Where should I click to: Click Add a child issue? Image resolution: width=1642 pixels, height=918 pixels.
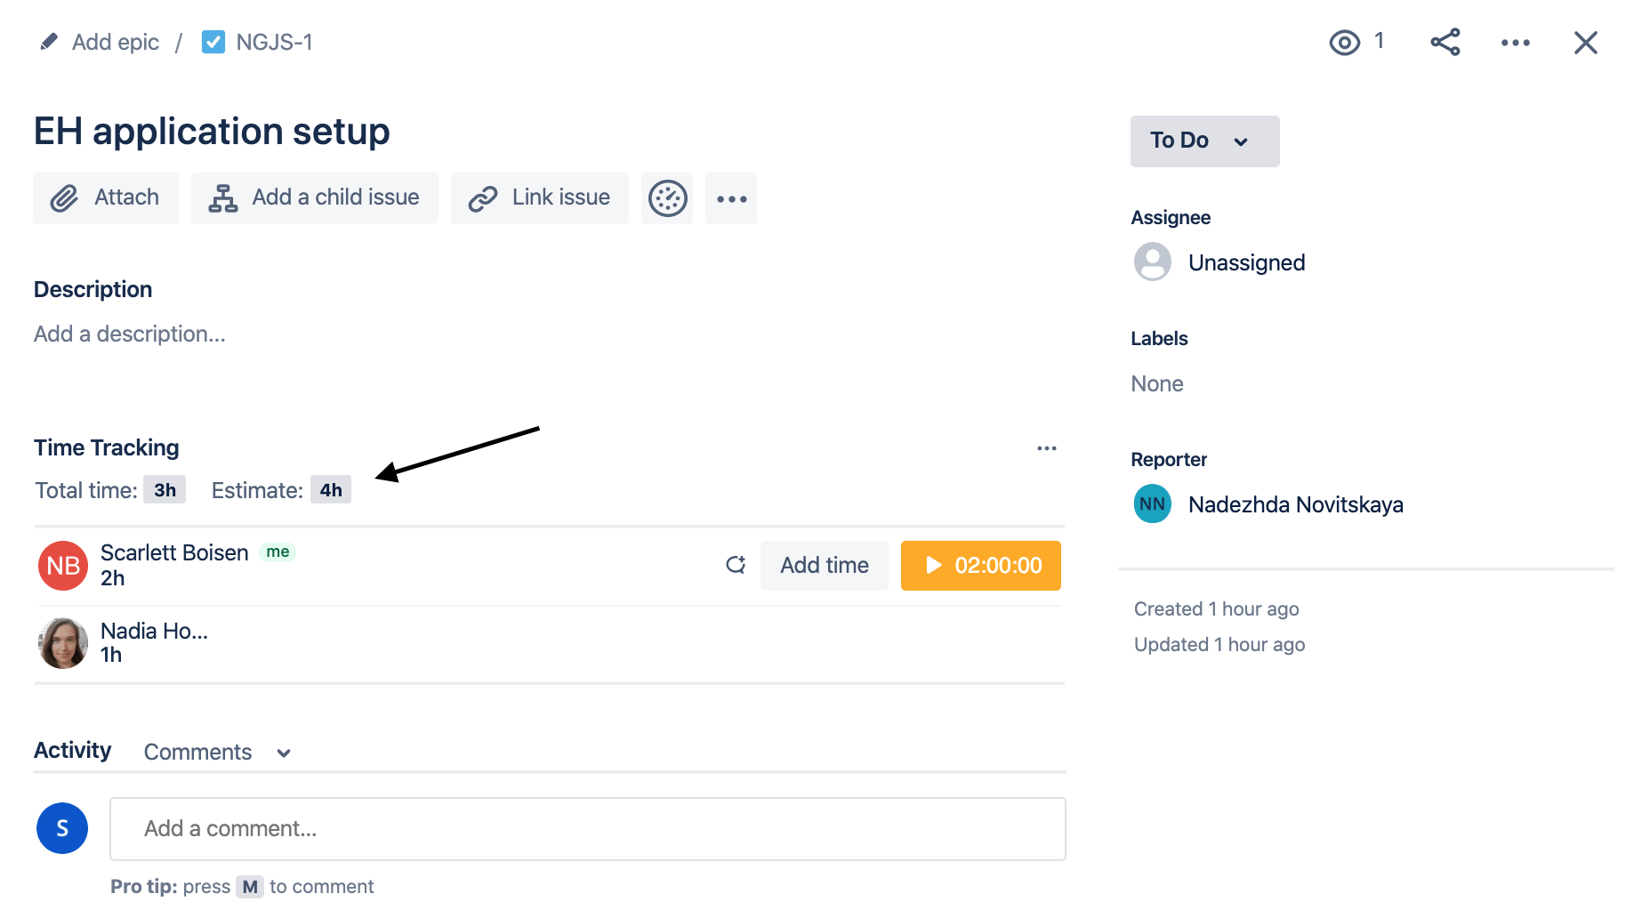click(315, 197)
